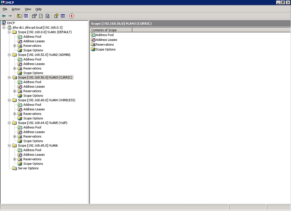291x211 pixels.
Task: Collapse Scope 192.168.52.0 VLAN2 (ADMIN)
Action: click(9, 55)
